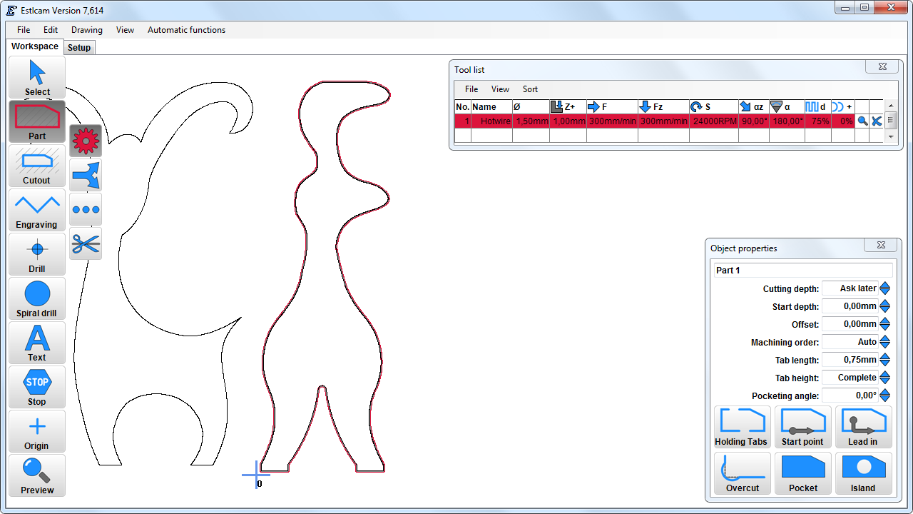Image resolution: width=913 pixels, height=514 pixels.
Task: Close the Object properties panel
Action: coord(881,245)
